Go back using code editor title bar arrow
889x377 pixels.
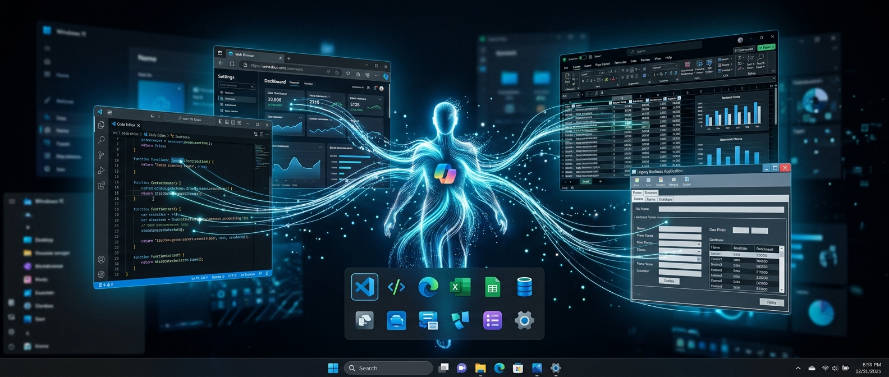152,116
